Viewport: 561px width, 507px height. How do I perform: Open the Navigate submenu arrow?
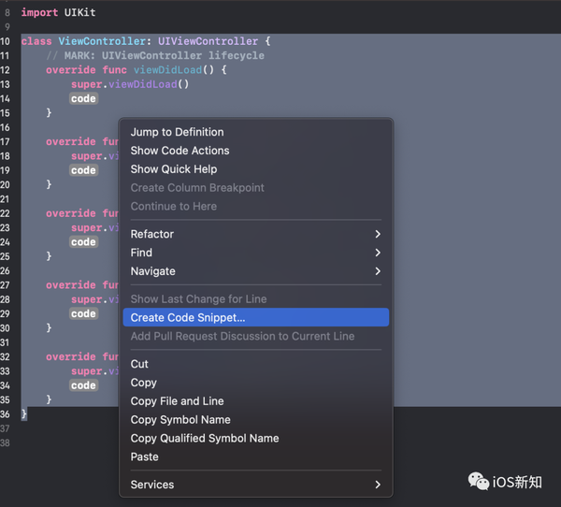[377, 271]
